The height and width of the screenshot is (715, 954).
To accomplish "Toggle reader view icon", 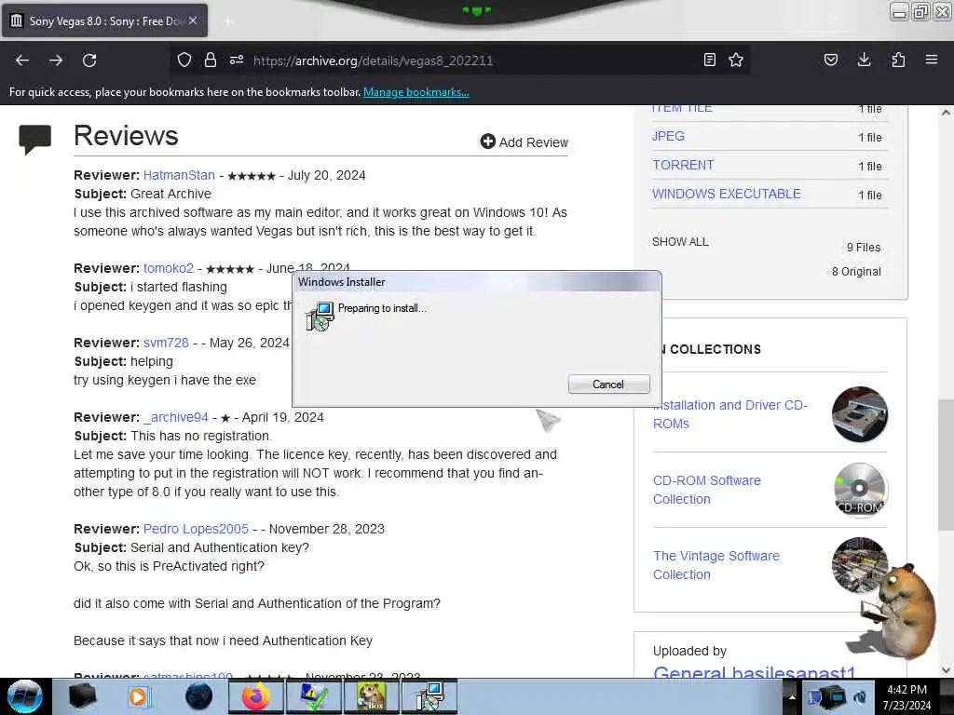I will (x=709, y=60).
